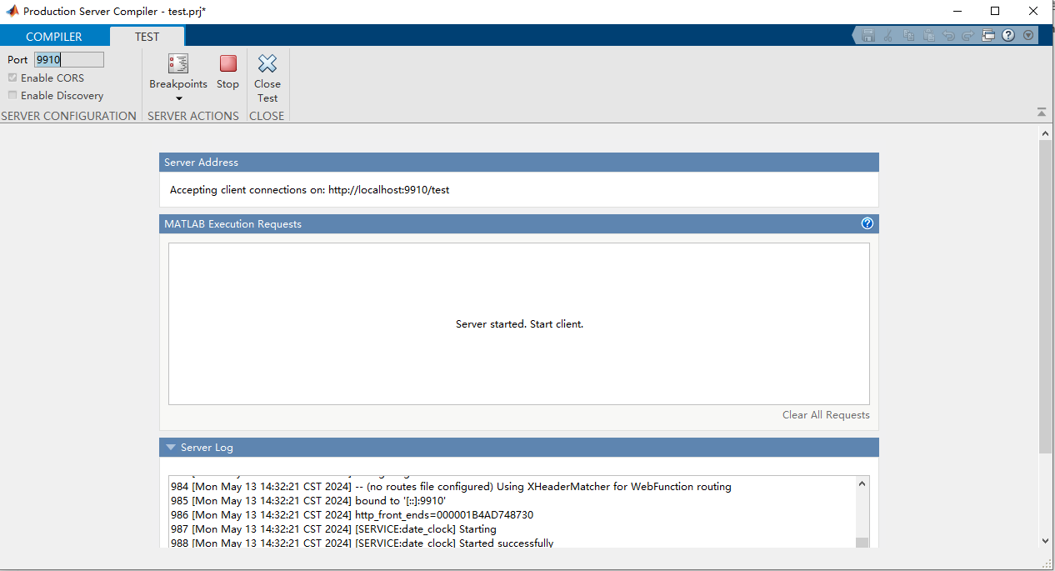Click the Copy icon in quick access toolbar
Image resolution: width=1055 pixels, height=571 pixels.
point(908,36)
